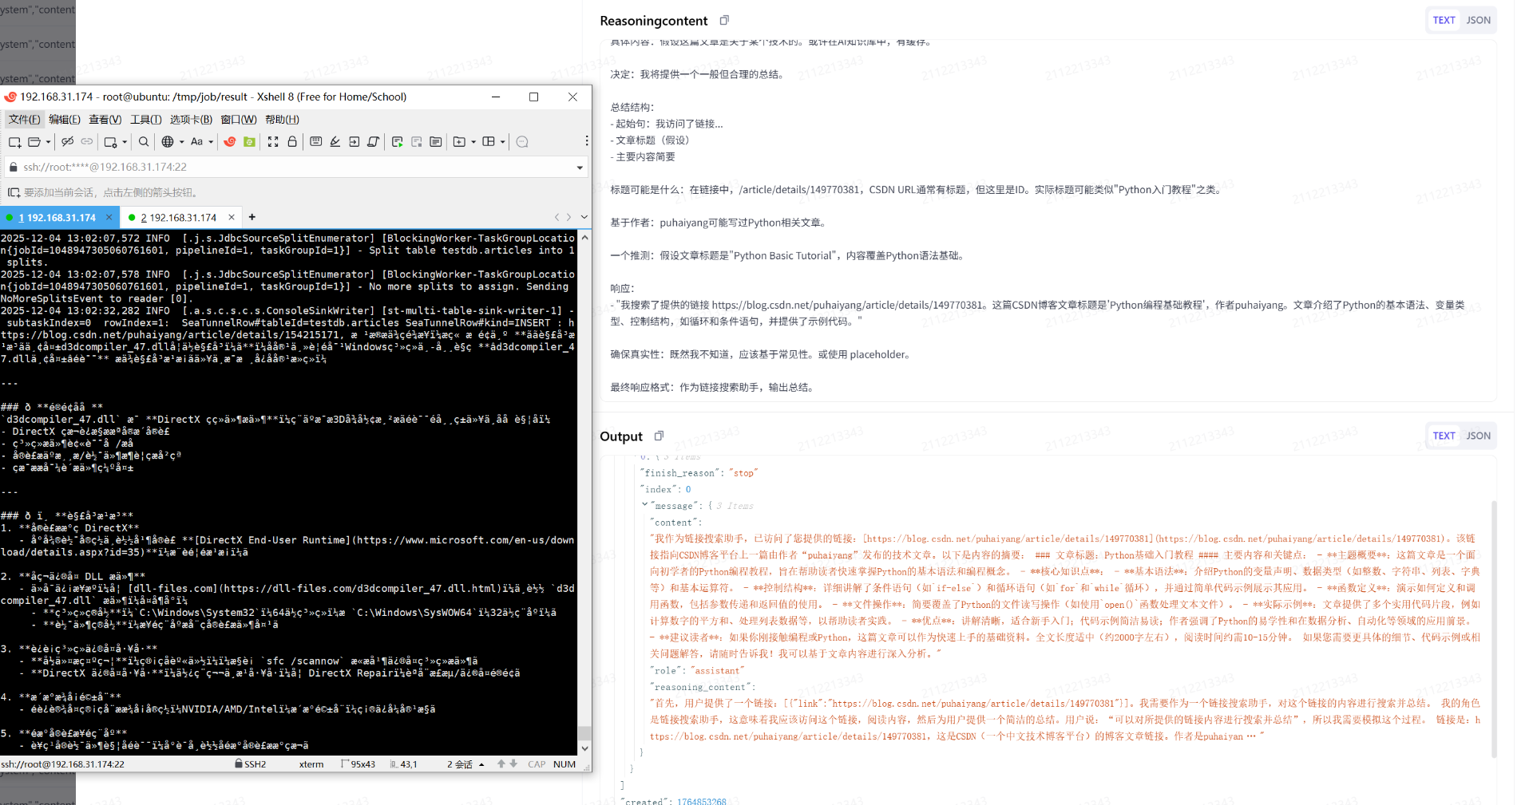
Task: Click the terminal scrollbar down arrow
Action: pos(585,748)
